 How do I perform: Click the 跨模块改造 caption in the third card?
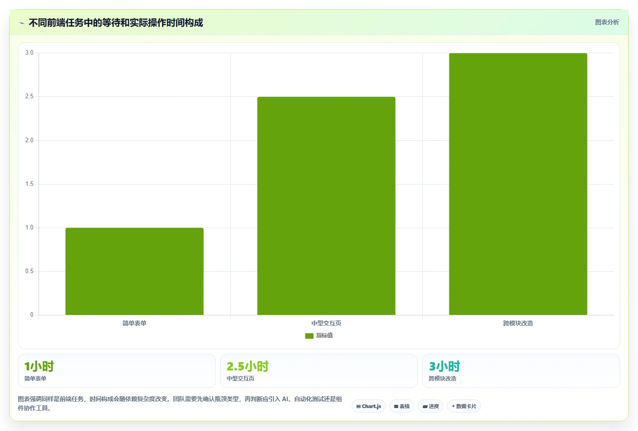442,379
